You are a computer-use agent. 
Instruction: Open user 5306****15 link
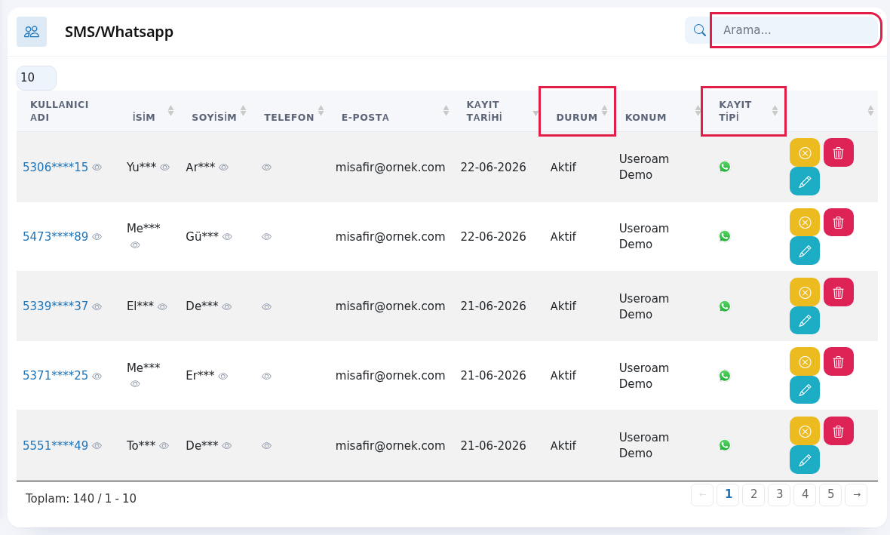tap(56, 167)
